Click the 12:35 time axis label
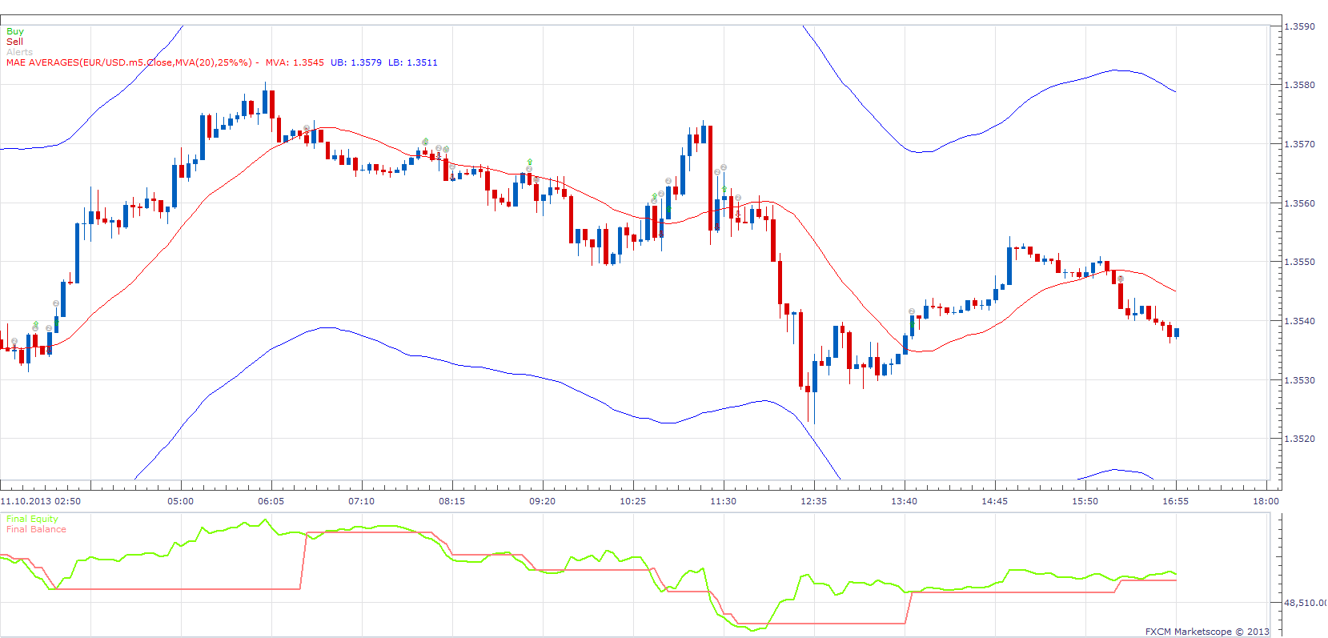 (x=813, y=501)
